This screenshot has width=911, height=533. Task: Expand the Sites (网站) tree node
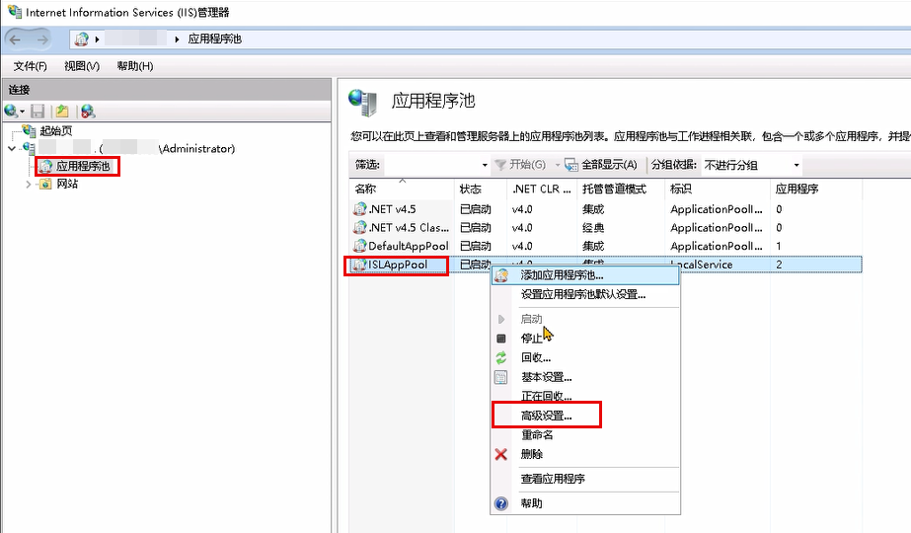coord(28,185)
